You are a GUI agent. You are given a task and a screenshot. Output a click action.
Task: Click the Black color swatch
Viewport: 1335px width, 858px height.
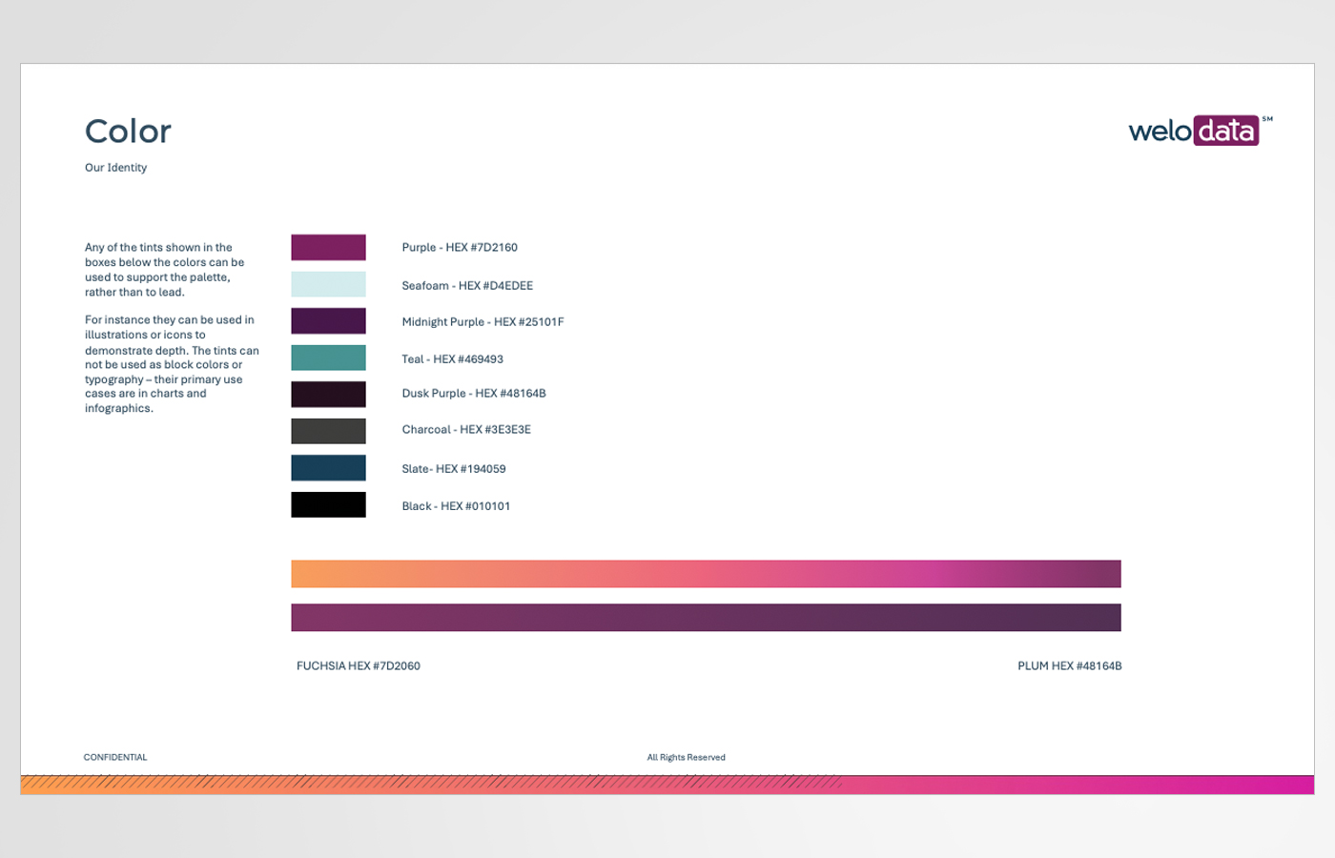328,504
